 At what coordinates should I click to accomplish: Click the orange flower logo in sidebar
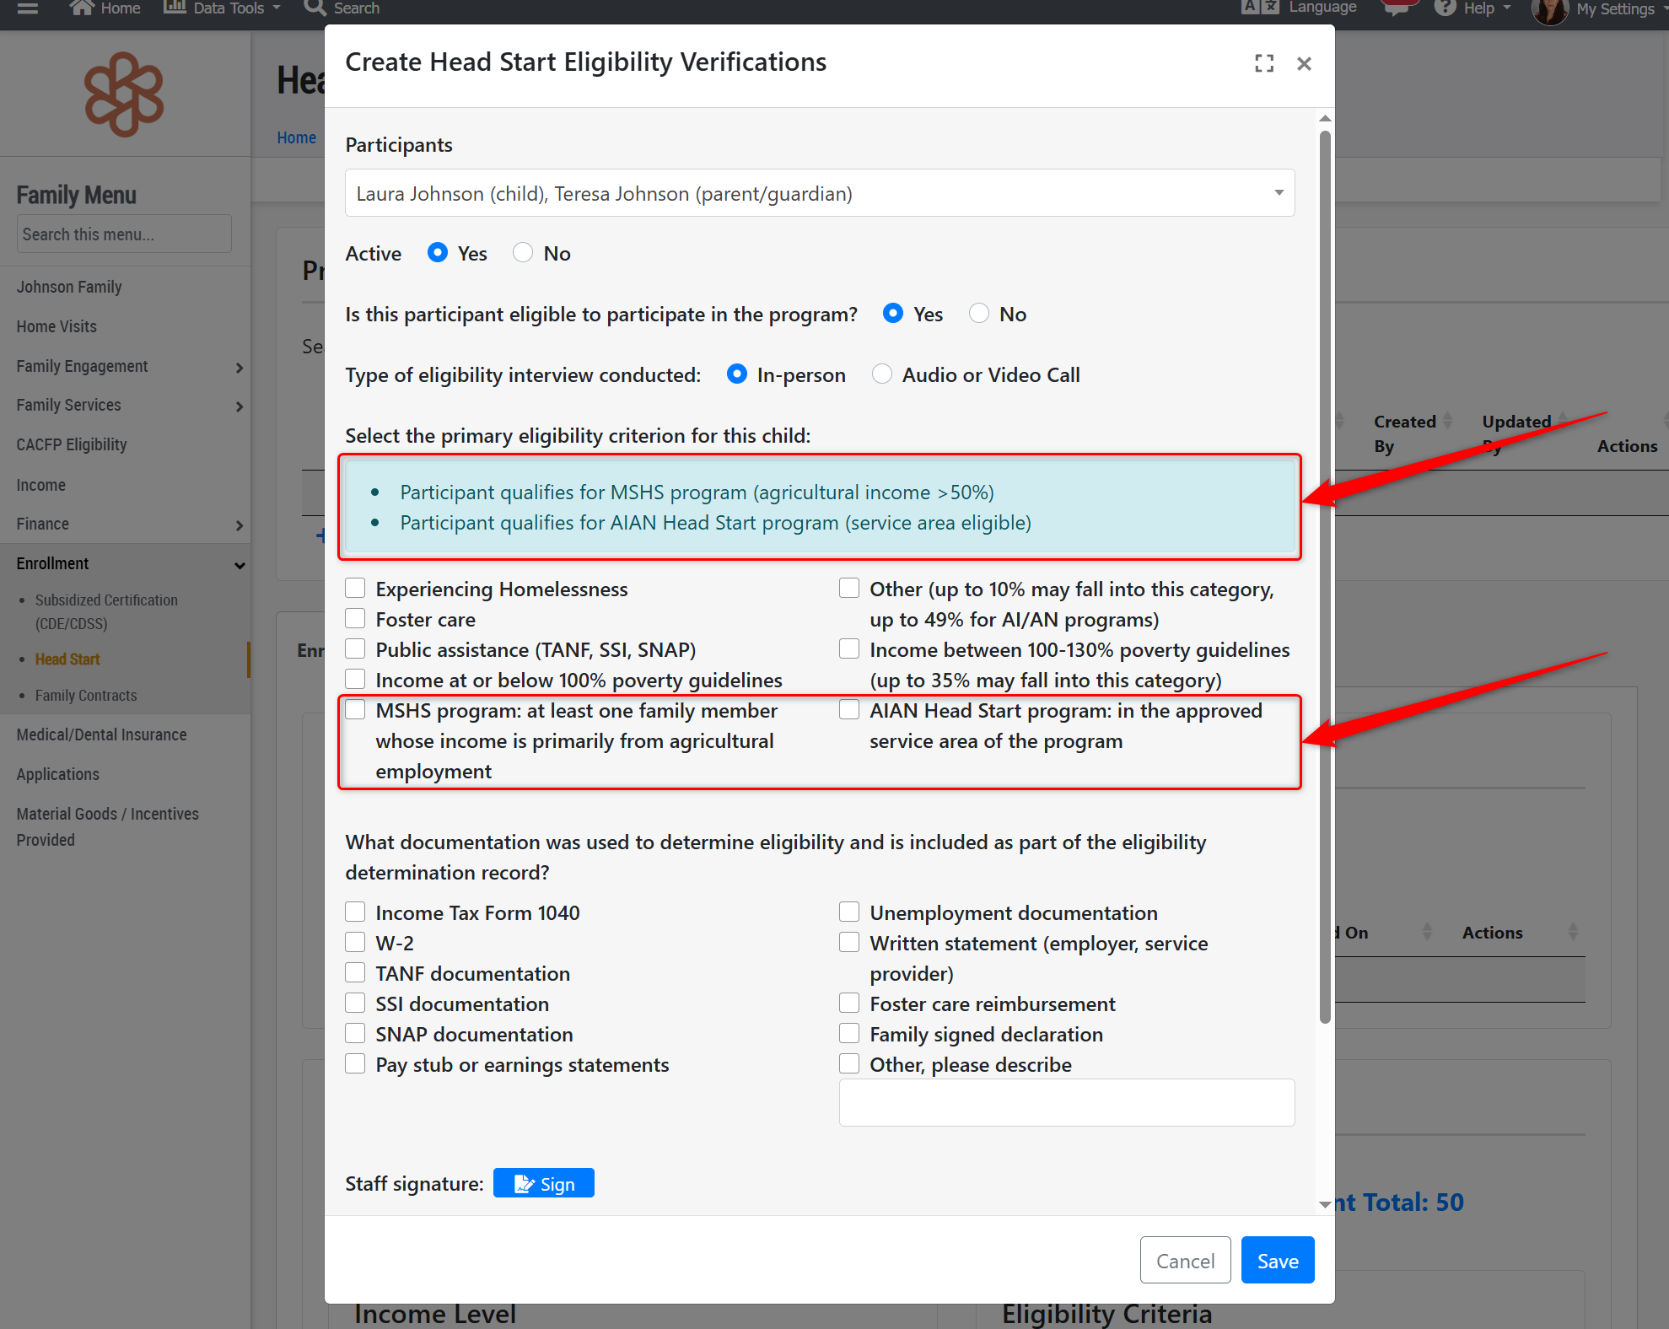click(x=124, y=94)
